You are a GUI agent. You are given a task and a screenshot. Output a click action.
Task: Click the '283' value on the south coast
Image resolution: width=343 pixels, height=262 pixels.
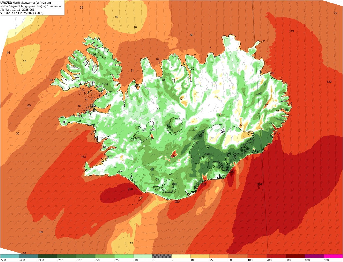(203, 184)
